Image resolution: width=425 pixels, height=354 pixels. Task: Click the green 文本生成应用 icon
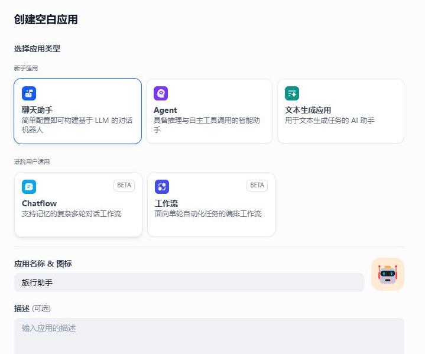click(x=292, y=93)
